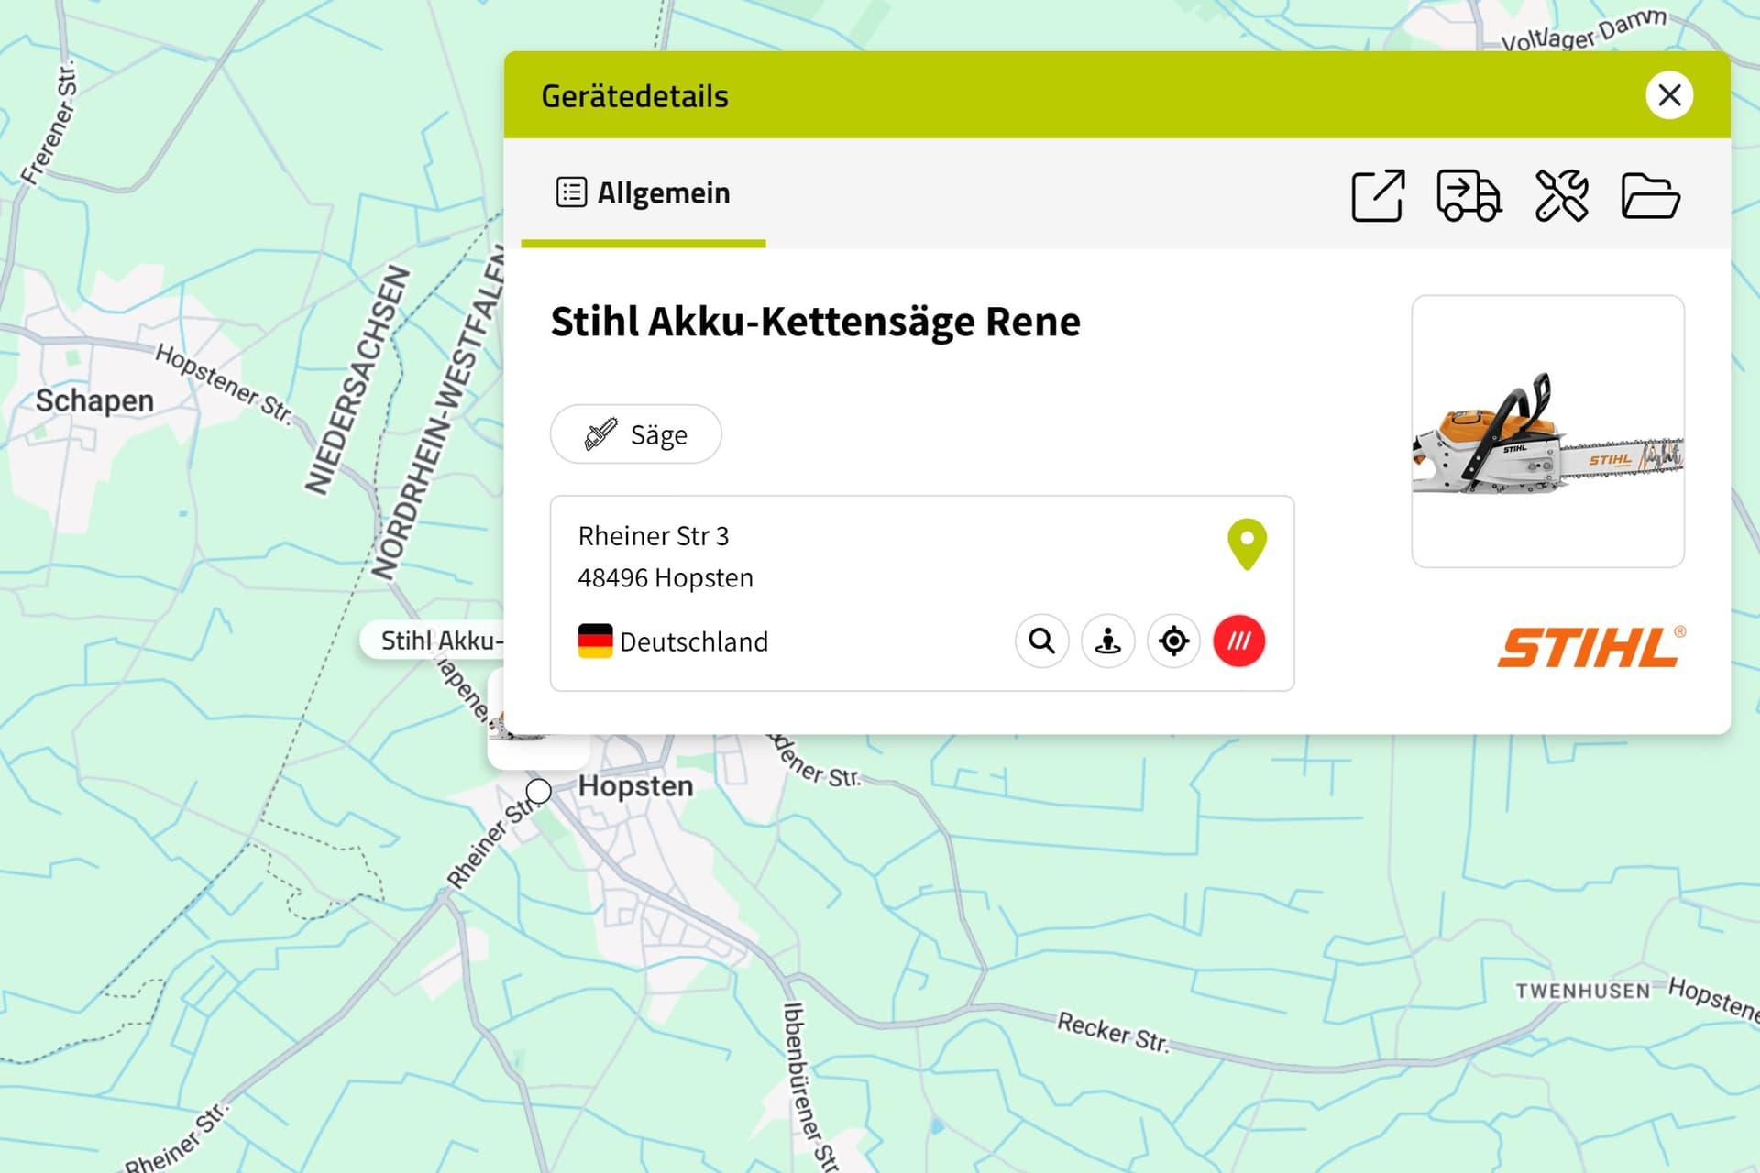1760x1173 pixels.
Task: Click the red what3words icon
Action: (1239, 641)
